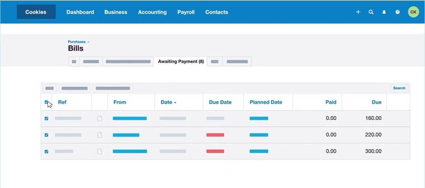
Task: Go to the Purchases breadcrumb link
Action: [x=76, y=42]
